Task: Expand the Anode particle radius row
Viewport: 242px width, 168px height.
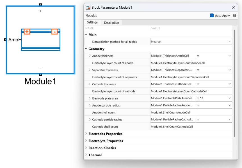Action: pos(90,105)
